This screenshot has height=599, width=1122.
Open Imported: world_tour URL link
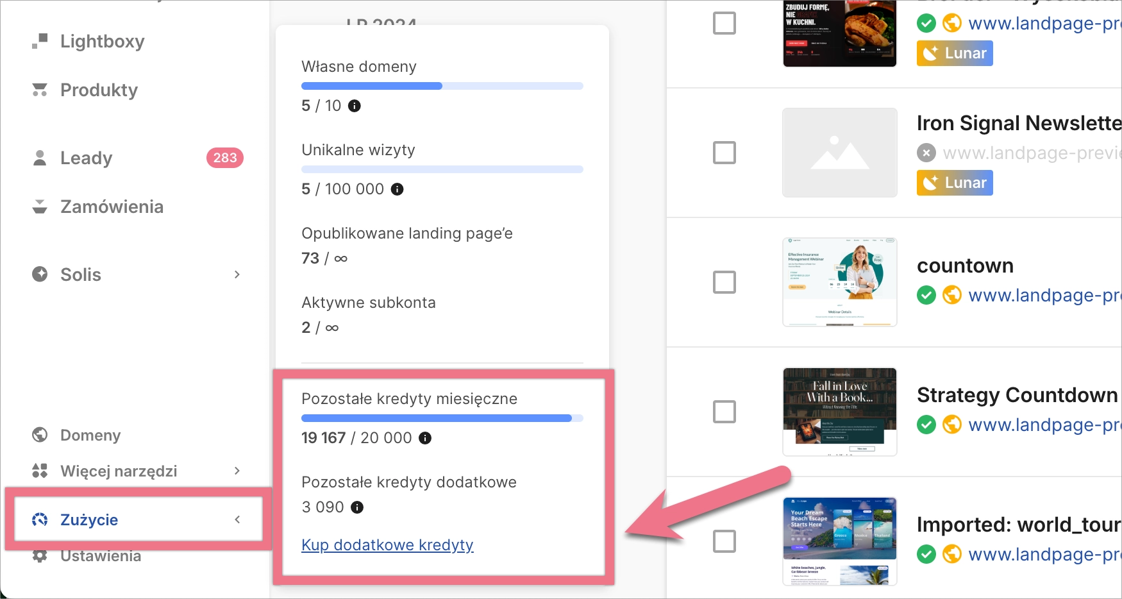tap(1045, 554)
